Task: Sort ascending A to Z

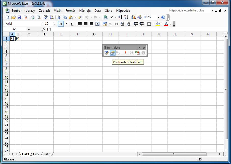Action: pyautogui.click(x=120, y=17)
